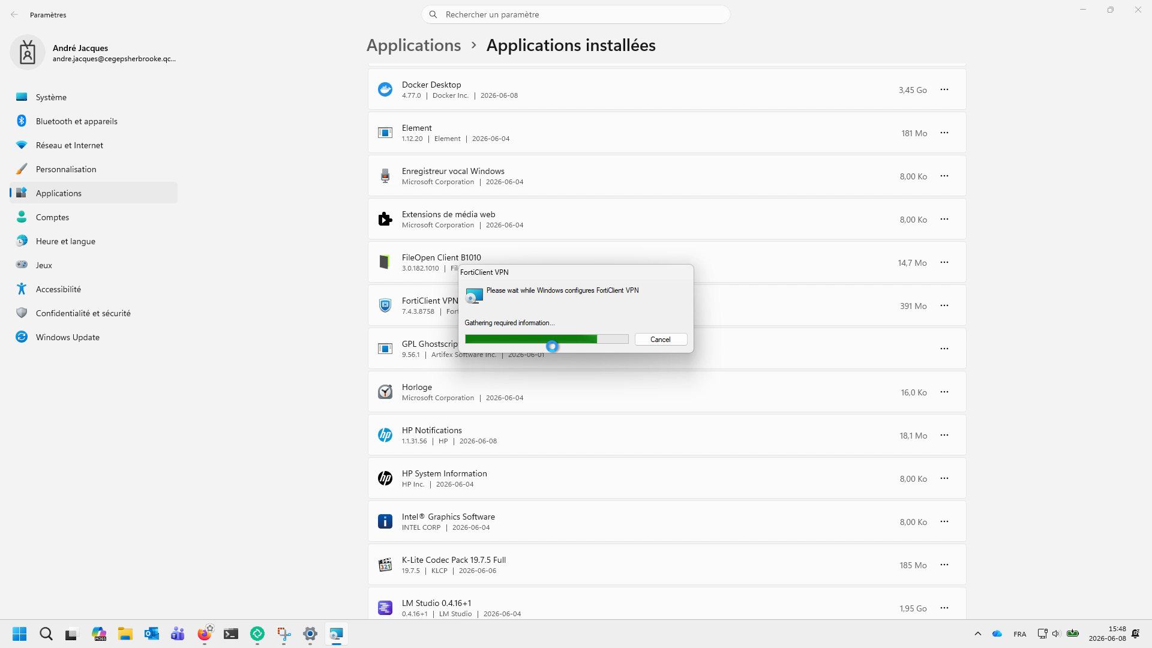This screenshot has width=1152, height=648.
Task: Click the FortiClient VPN installer progress bar
Action: pos(547,339)
